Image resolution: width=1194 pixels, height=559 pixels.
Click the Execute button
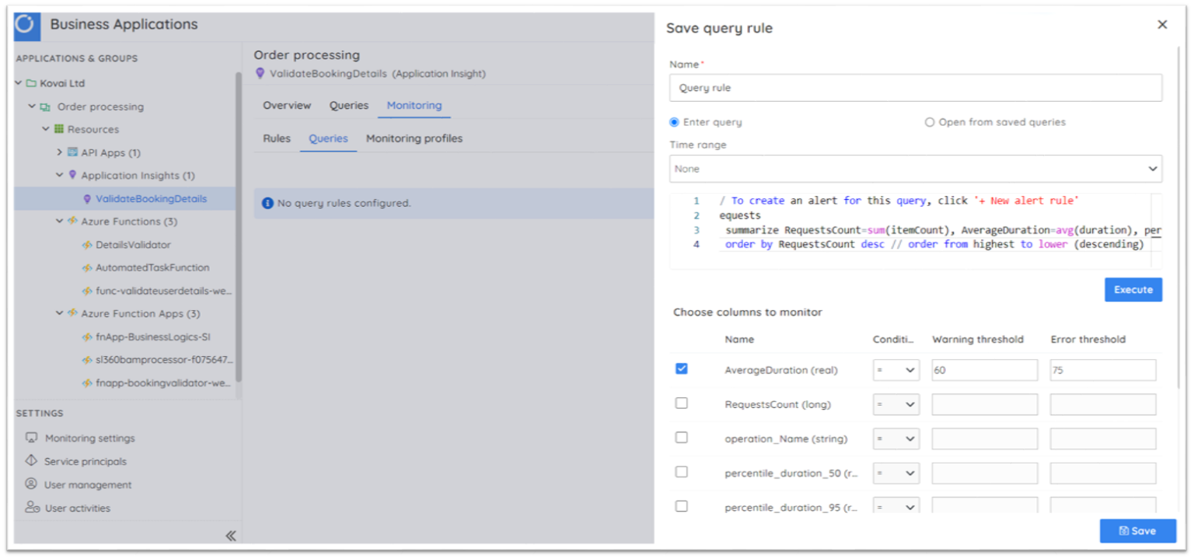pos(1133,289)
